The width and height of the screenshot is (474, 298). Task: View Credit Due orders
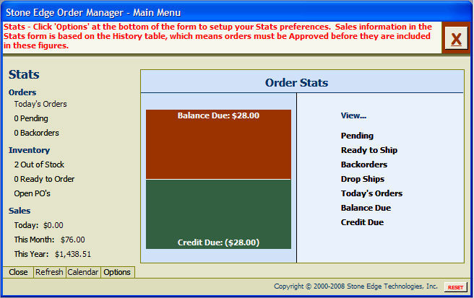pyautogui.click(x=362, y=222)
